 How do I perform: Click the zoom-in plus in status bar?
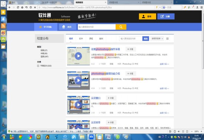201,131
